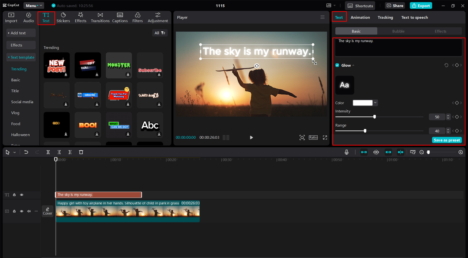Open the Player hamburger menu
The image size is (468, 258).
(x=322, y=17)
